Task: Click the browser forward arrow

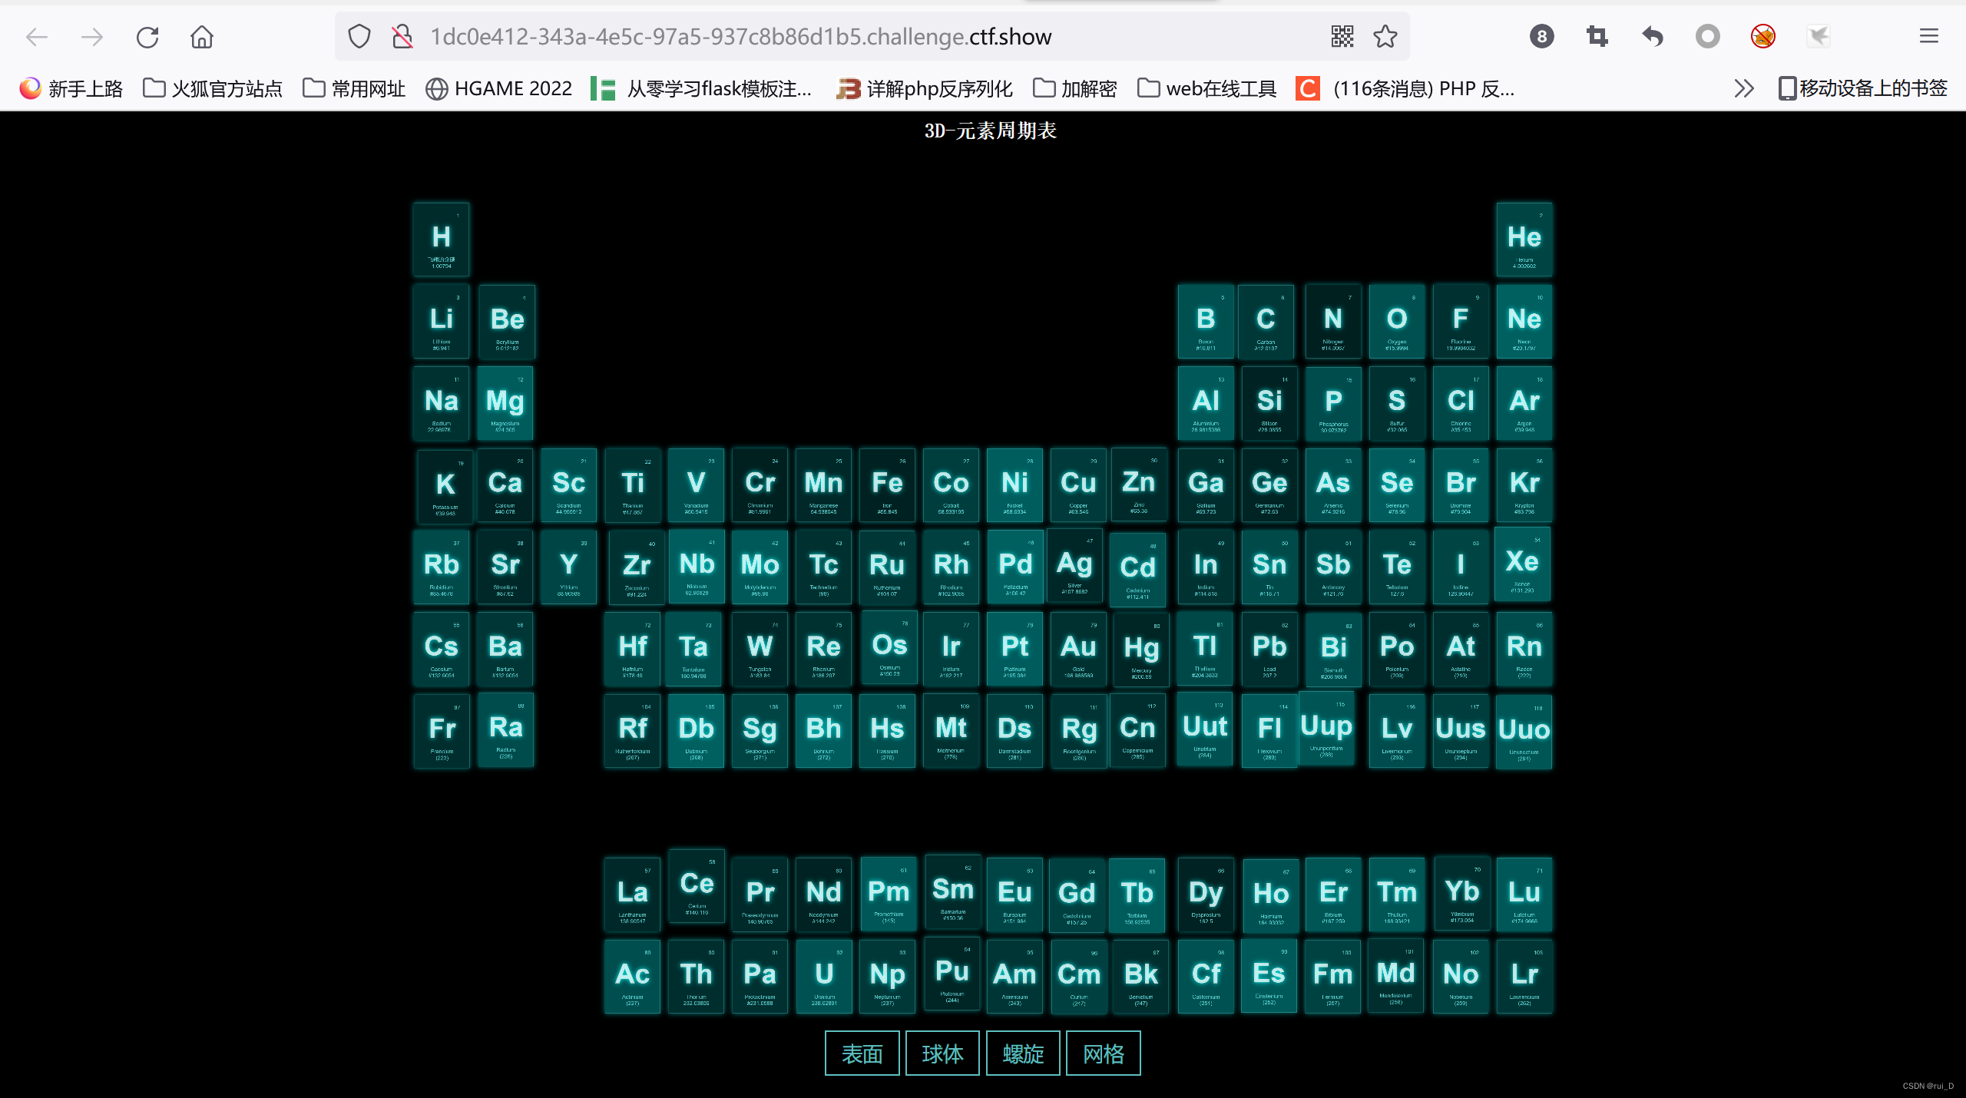Action: click(x=92, y=37)
